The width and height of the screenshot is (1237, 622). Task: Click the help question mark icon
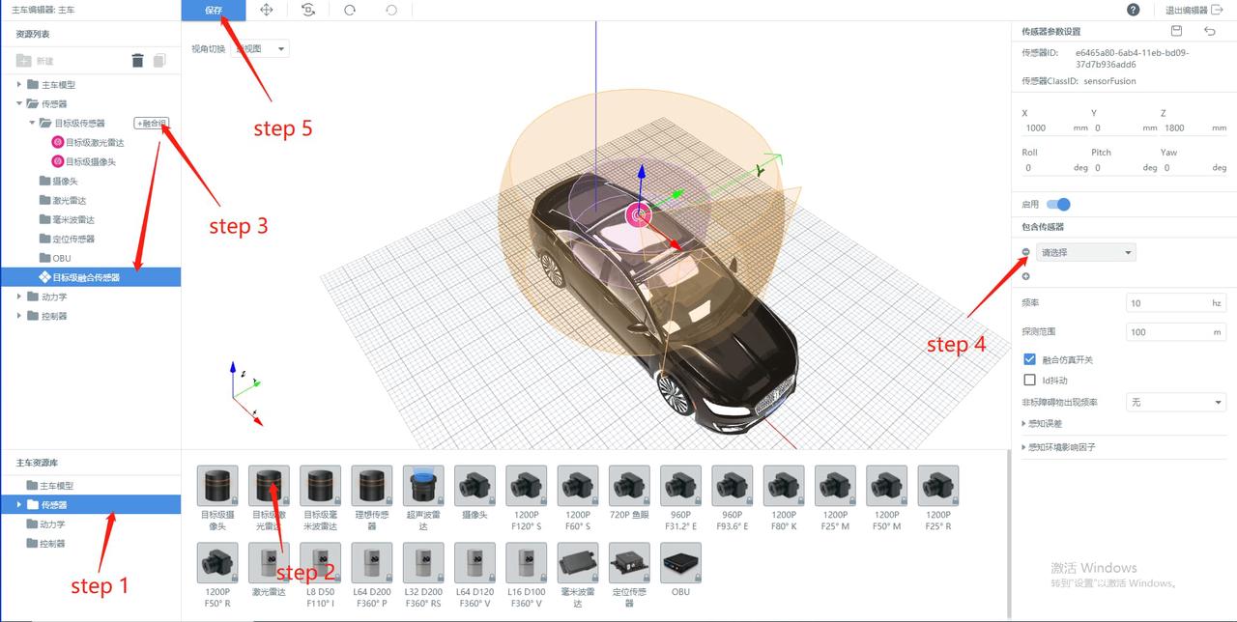[x=1133, y=10]
